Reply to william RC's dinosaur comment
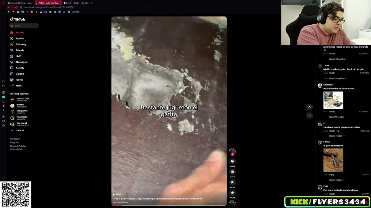Image resolution: width=371 pixels, height=208 pixels. click(x=332, y=112)
